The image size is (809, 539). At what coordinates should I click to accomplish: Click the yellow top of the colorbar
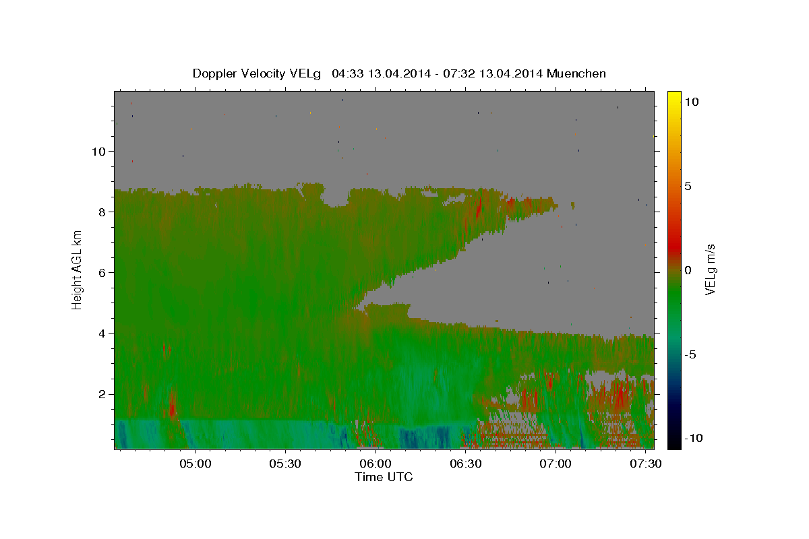pyautogui.click(x=673, y=98)
